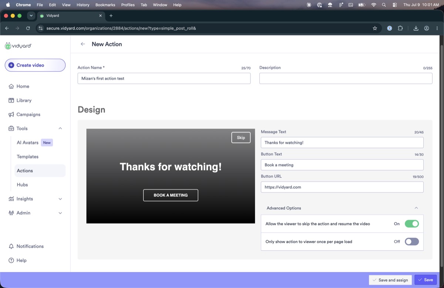Image resolution: width=444 pixels, height=288 pixels.
Task: Click Save and assign button
Action: [x=390, y=280]
